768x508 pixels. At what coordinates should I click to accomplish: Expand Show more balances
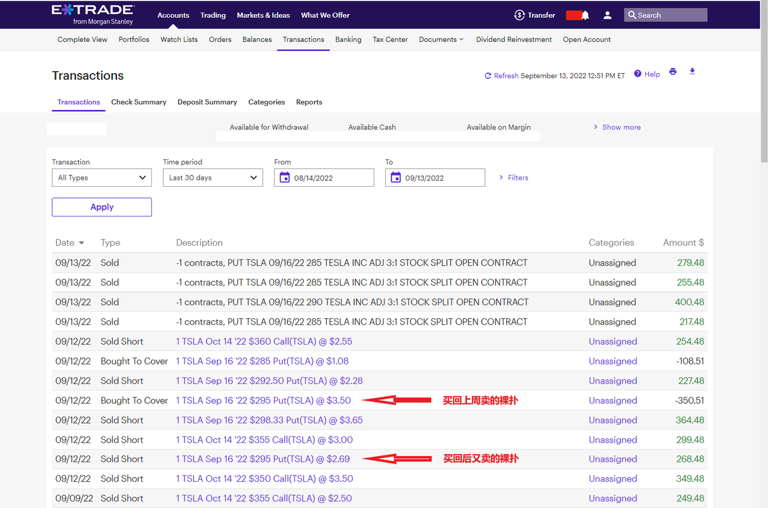[x=617, y=127]
